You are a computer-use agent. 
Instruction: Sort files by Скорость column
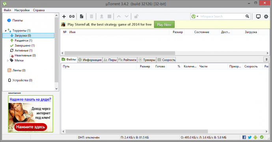pos(253,66)
